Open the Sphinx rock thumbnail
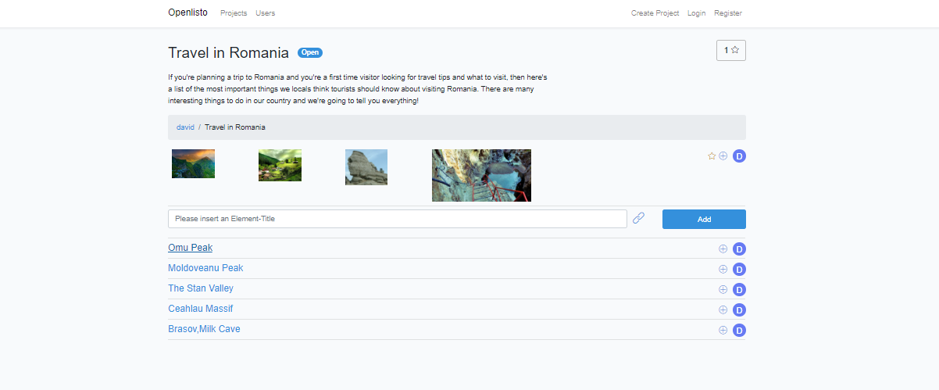The height and width of the screenshot is (390, 939). 366,167
